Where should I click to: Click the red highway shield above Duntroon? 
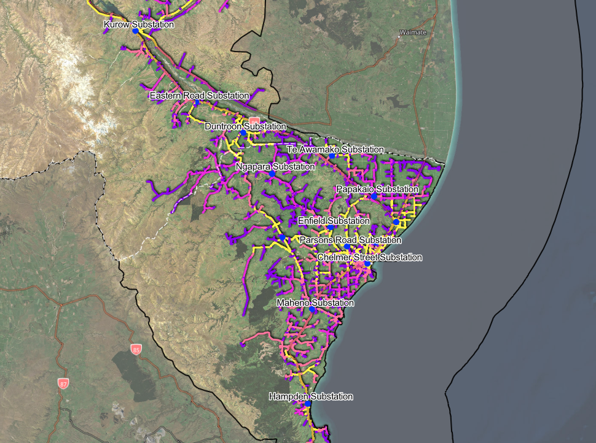(x=254, y=121)
